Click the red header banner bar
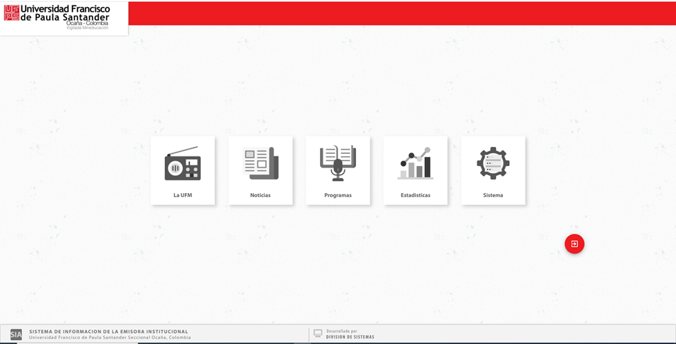Screen dimensions: 676x344 coord(400,13)
